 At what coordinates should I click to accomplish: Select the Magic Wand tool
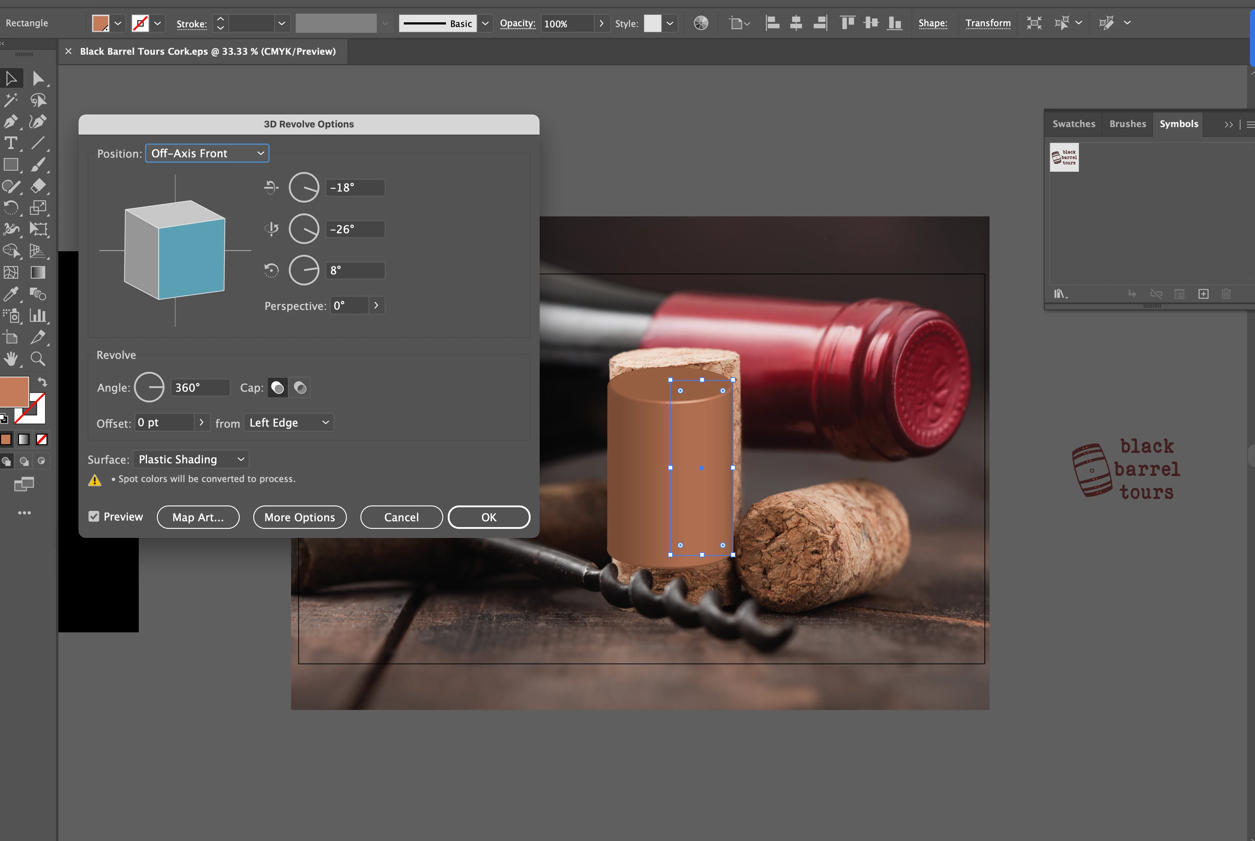[10, 100]
